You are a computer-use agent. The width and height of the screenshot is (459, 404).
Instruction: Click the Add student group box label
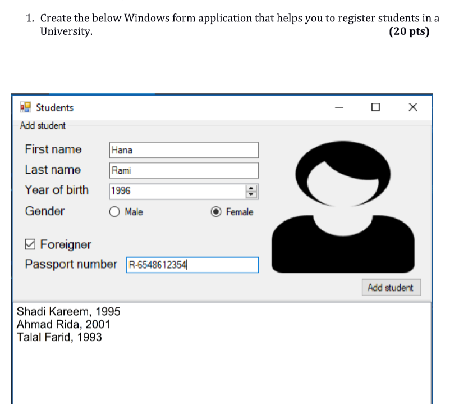coord(42,125)
